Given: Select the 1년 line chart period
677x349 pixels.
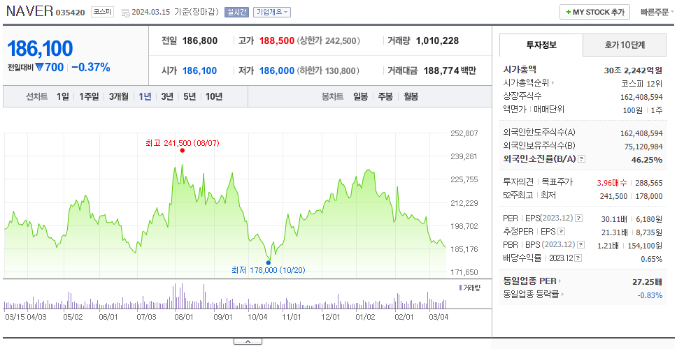Looking at the screenshot, I should pos(145,96).
